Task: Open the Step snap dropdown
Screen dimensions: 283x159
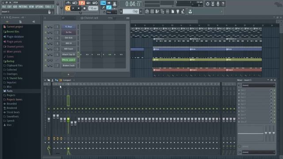Action: tap(111, 12)
